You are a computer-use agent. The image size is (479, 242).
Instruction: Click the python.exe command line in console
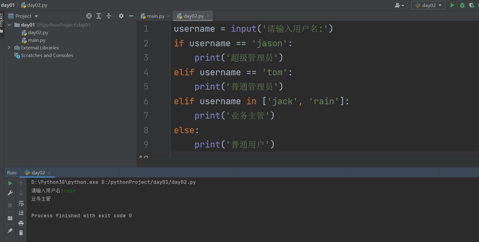(114, 182)
